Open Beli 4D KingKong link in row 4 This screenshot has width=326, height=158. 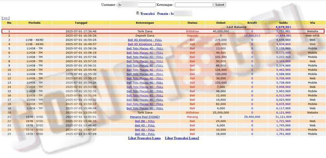click(x=145, y=44)
